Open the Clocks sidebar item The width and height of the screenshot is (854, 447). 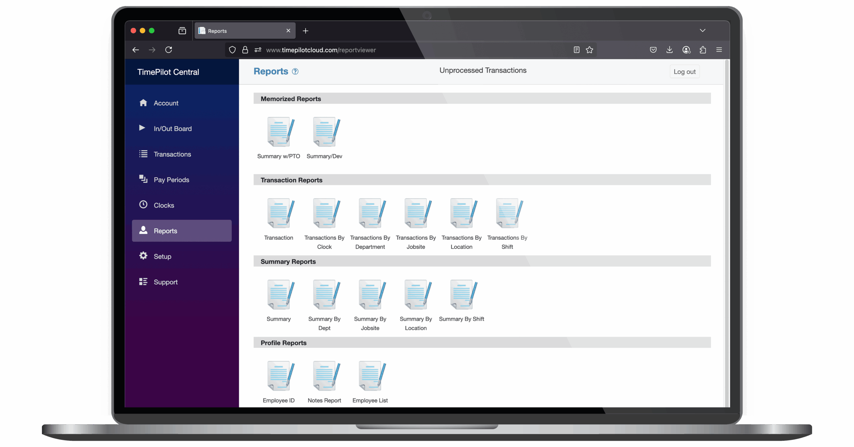(163, 205)
